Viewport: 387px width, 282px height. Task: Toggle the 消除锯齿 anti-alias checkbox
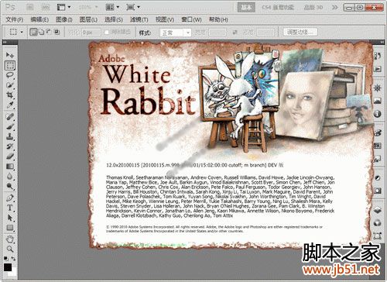click(x=107, y=33)
